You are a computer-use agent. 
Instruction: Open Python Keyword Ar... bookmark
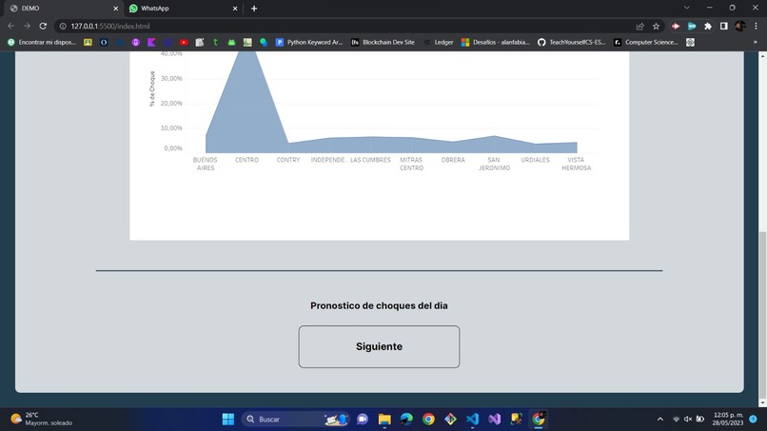309,43
